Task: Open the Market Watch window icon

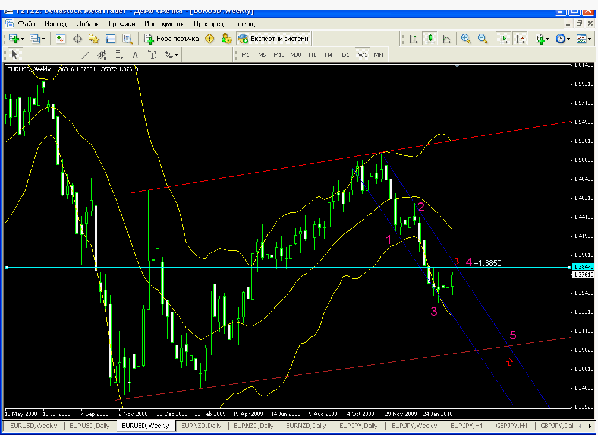Action: 61,39
